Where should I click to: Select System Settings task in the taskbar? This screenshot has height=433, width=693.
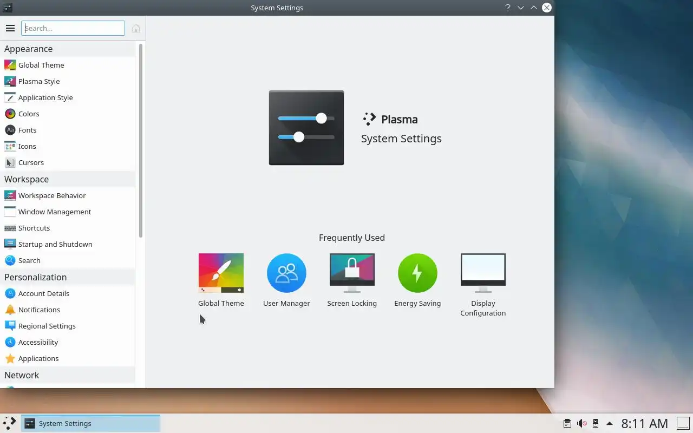pyautogui.click(x=90, y=423)
